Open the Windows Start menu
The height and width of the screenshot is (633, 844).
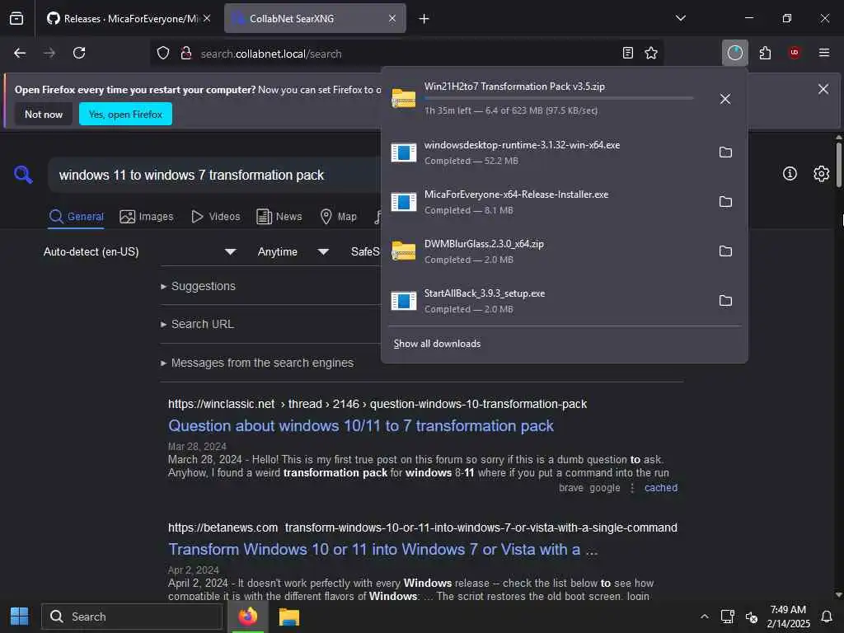coord(20,617)
